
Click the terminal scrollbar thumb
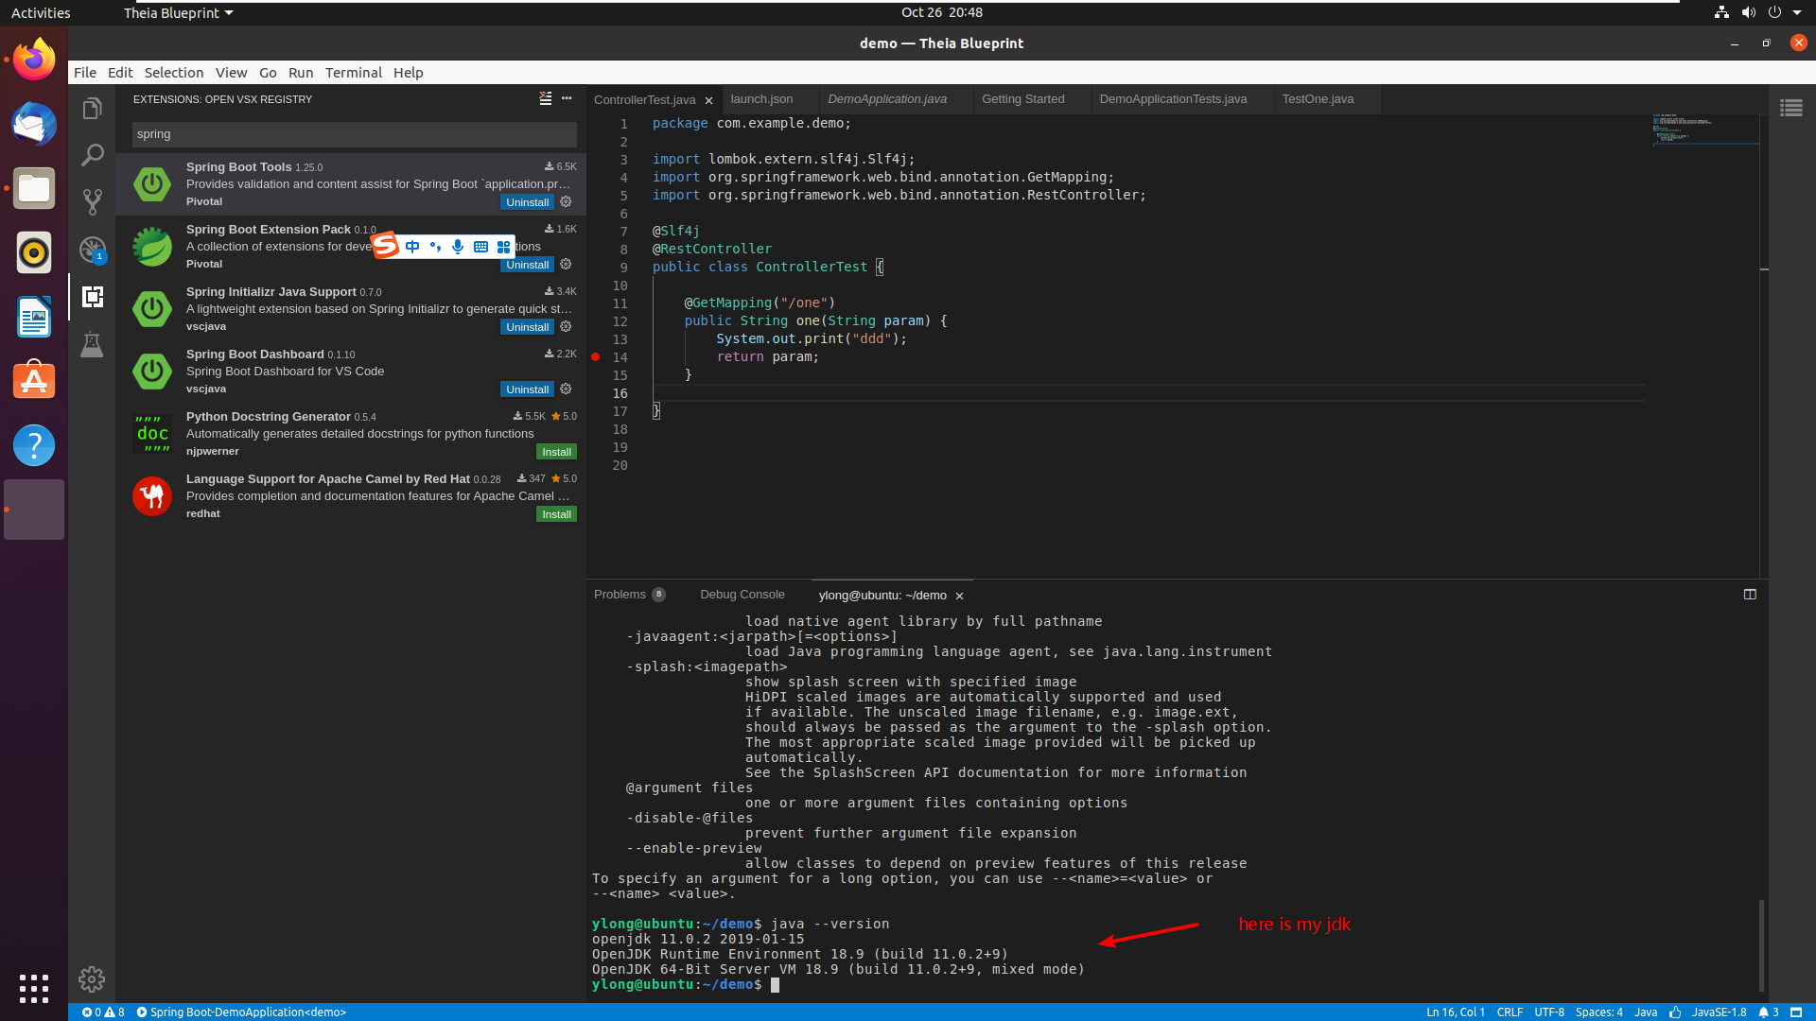click(1761, 945)
